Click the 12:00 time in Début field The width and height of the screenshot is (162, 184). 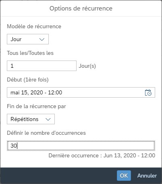[x=55, y=92]
